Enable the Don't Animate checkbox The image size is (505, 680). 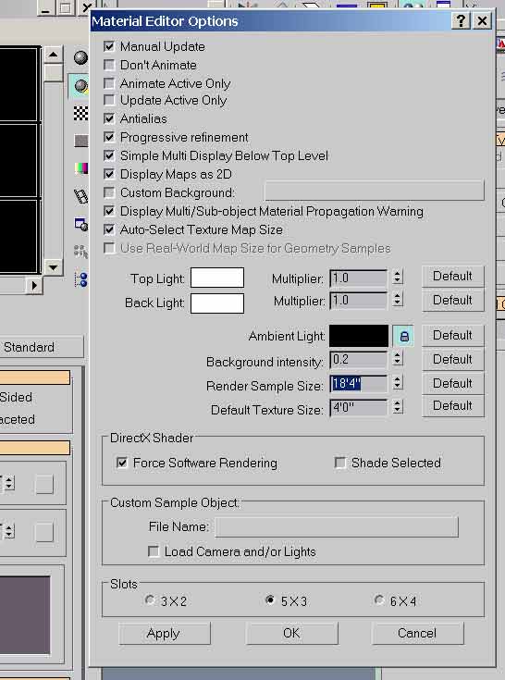[109, 65]
